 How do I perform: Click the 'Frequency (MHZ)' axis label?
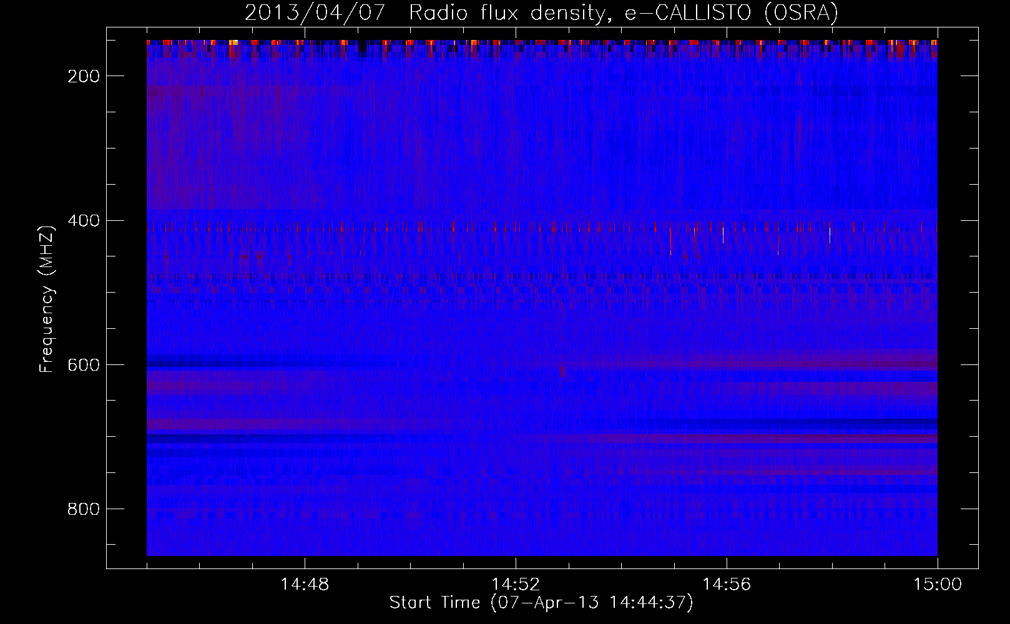coord(47,300)
